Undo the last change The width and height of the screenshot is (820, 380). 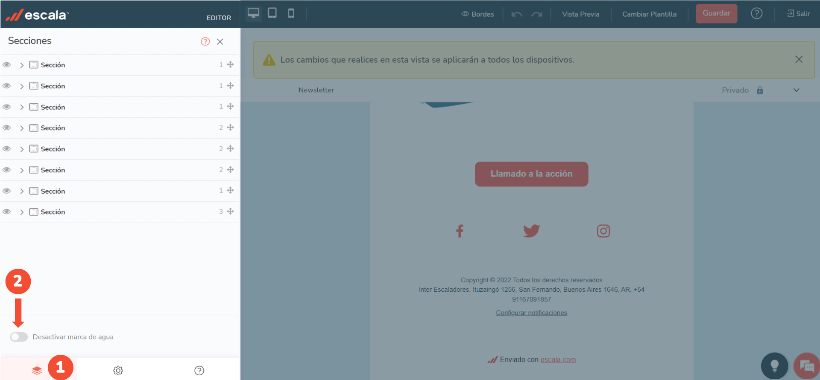tap(517, 14)
